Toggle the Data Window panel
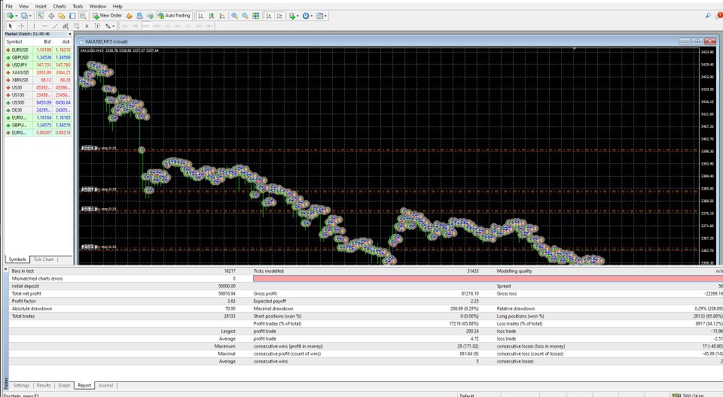The image size is (723, 397). (x=51, y=16)
